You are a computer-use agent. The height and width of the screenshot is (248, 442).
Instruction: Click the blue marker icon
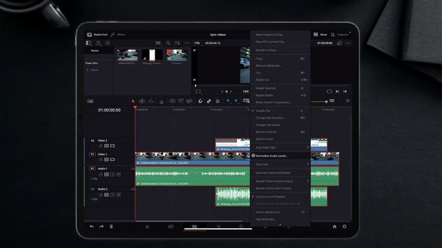point(236,101)
